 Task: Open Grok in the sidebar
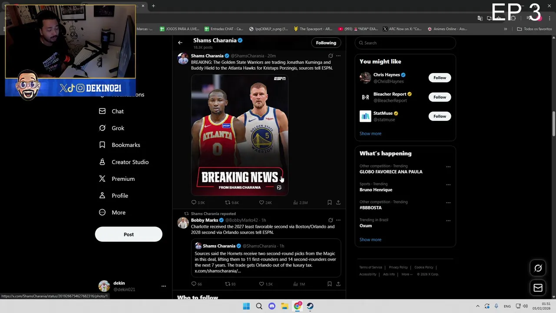[x=112, y=128]
